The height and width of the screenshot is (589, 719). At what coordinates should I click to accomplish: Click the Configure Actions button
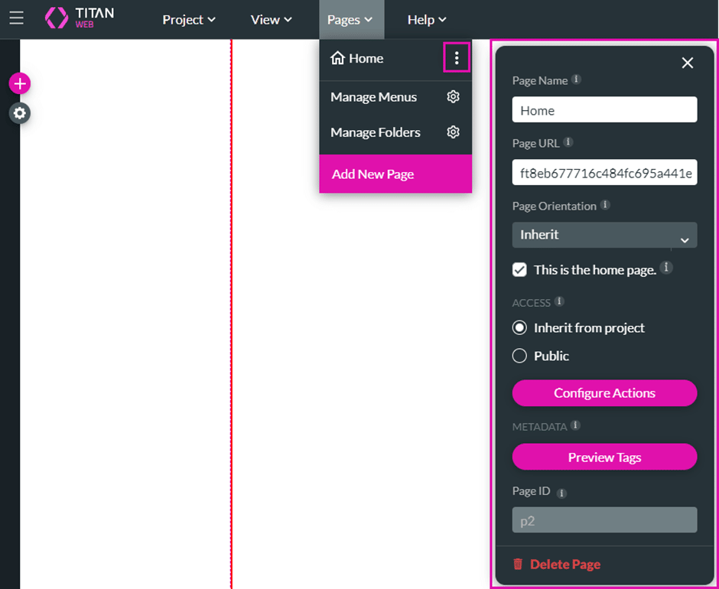[604, 393]
